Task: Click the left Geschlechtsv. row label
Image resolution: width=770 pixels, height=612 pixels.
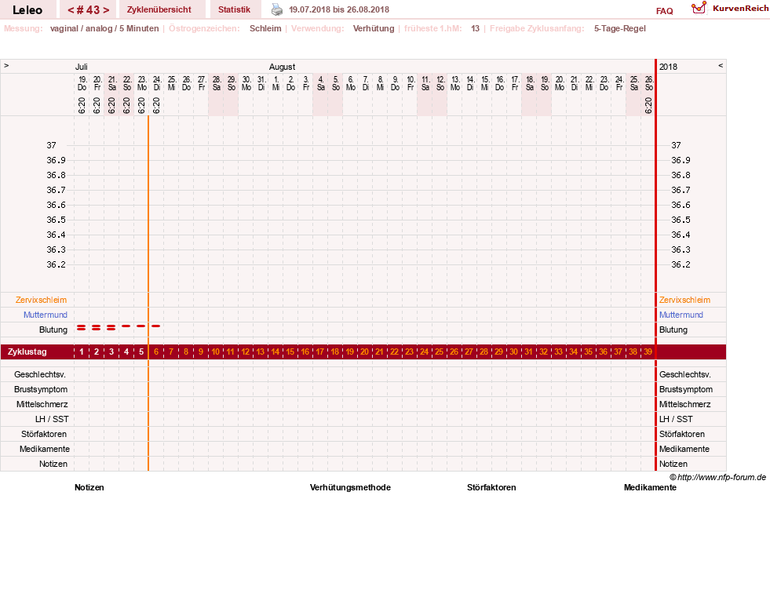Action: (x=40, y=374)
